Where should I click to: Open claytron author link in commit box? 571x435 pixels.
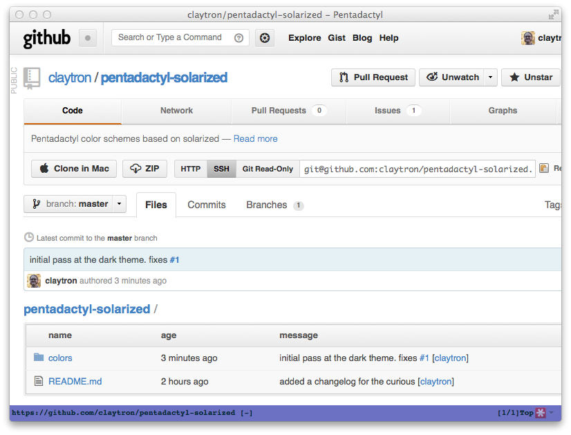(61, 281)
